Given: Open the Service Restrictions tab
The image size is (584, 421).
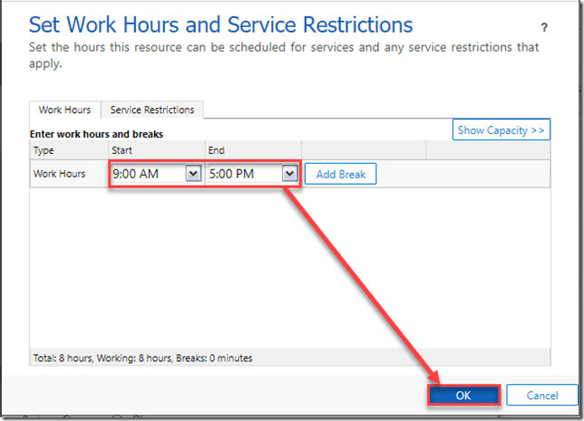Looking at the screenshot, I should (x=152, y=110).
